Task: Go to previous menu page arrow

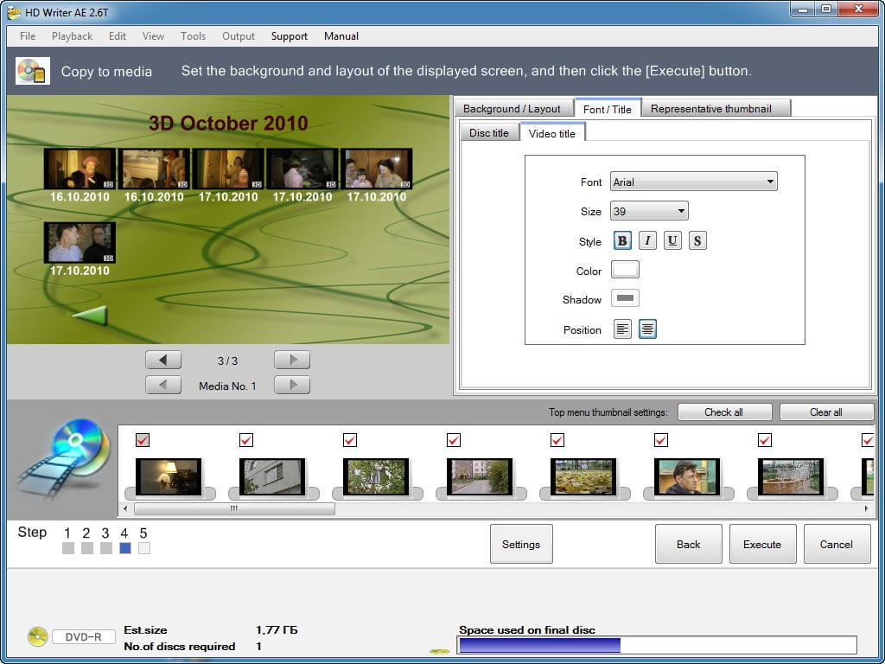Action: 163,360
